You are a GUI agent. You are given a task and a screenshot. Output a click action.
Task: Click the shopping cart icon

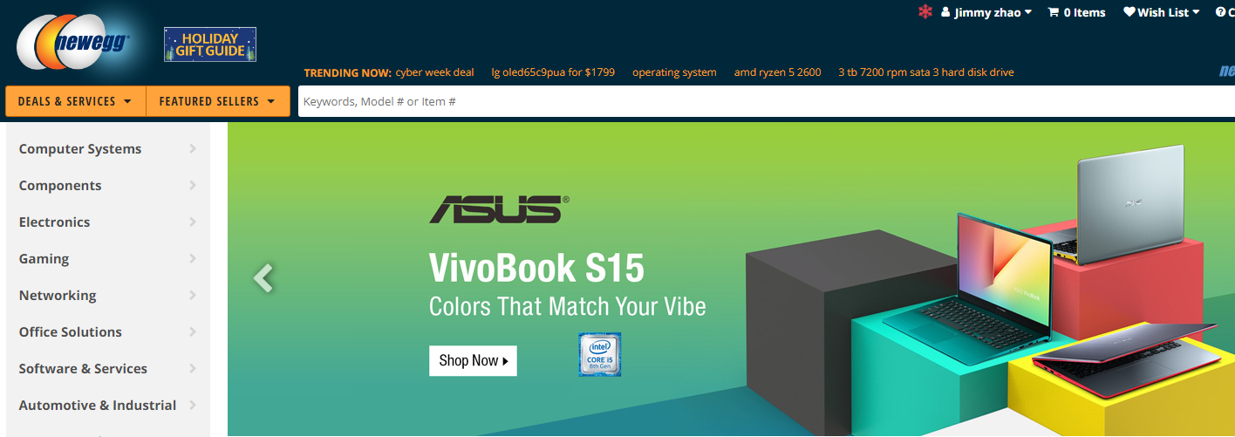click(x=1053, y=12)
